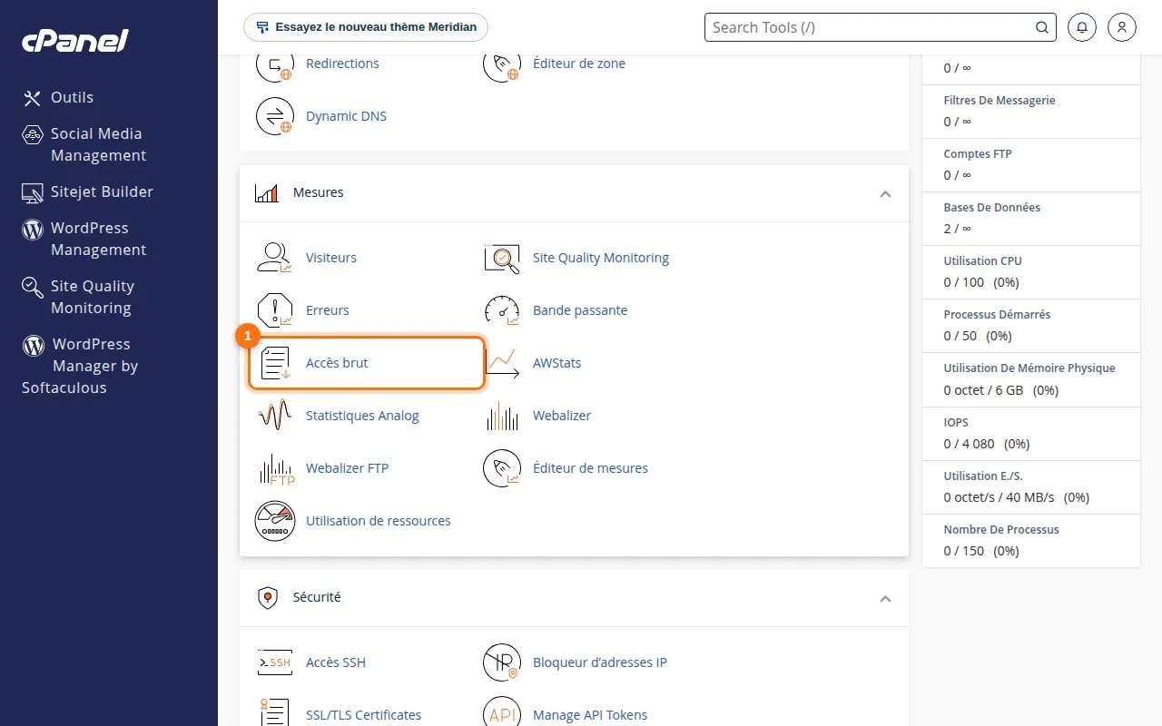Click the Erreurs octagon icon
1162x726 pixels.
(x=274, y=310)
